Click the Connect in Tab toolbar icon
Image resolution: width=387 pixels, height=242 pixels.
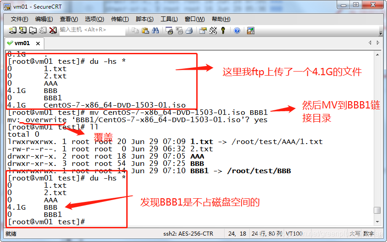coord(33,31)
